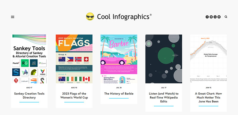Click the global air temperatures chart thumbnail
The width and height of the screenshot is (238, 115).
tap(209, 59)
